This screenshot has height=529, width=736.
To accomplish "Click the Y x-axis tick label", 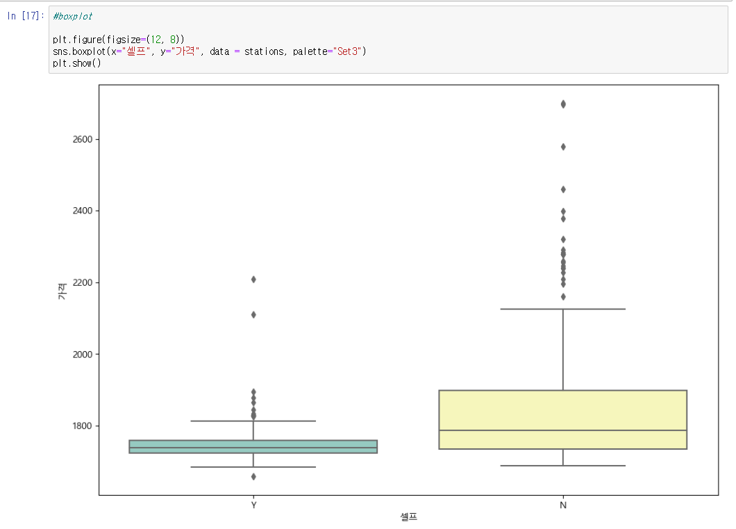I will [x=253, y=505].
